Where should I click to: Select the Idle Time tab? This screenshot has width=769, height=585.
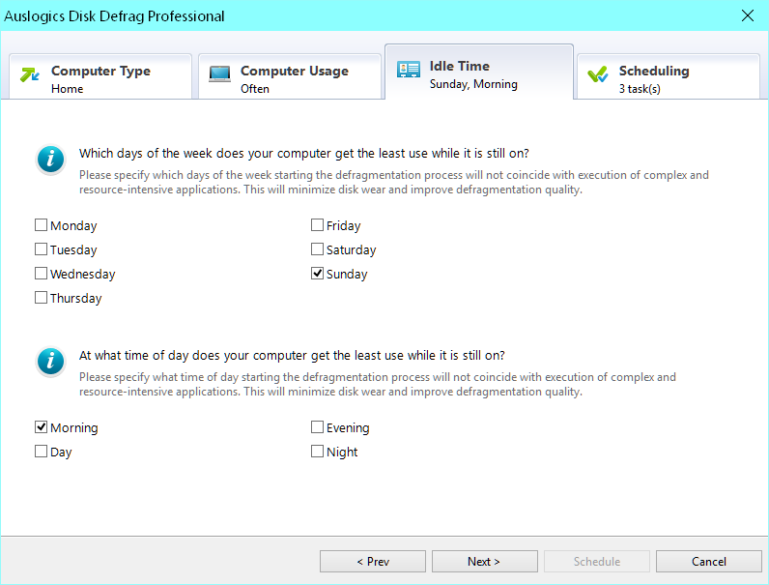point(479,73)
